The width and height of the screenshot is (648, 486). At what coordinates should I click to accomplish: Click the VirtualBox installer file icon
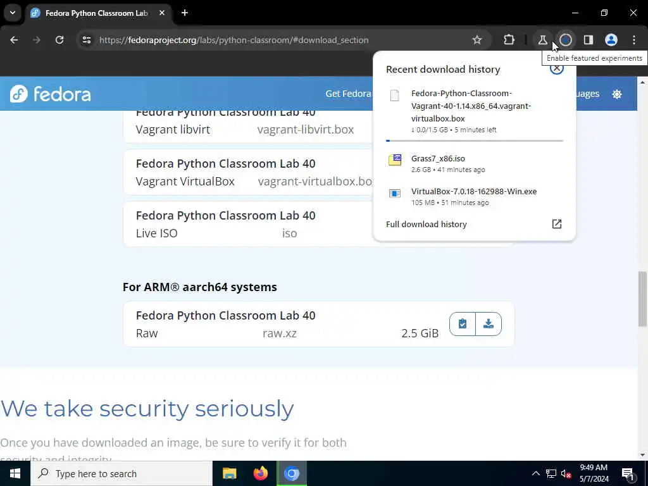click(395, 193)
